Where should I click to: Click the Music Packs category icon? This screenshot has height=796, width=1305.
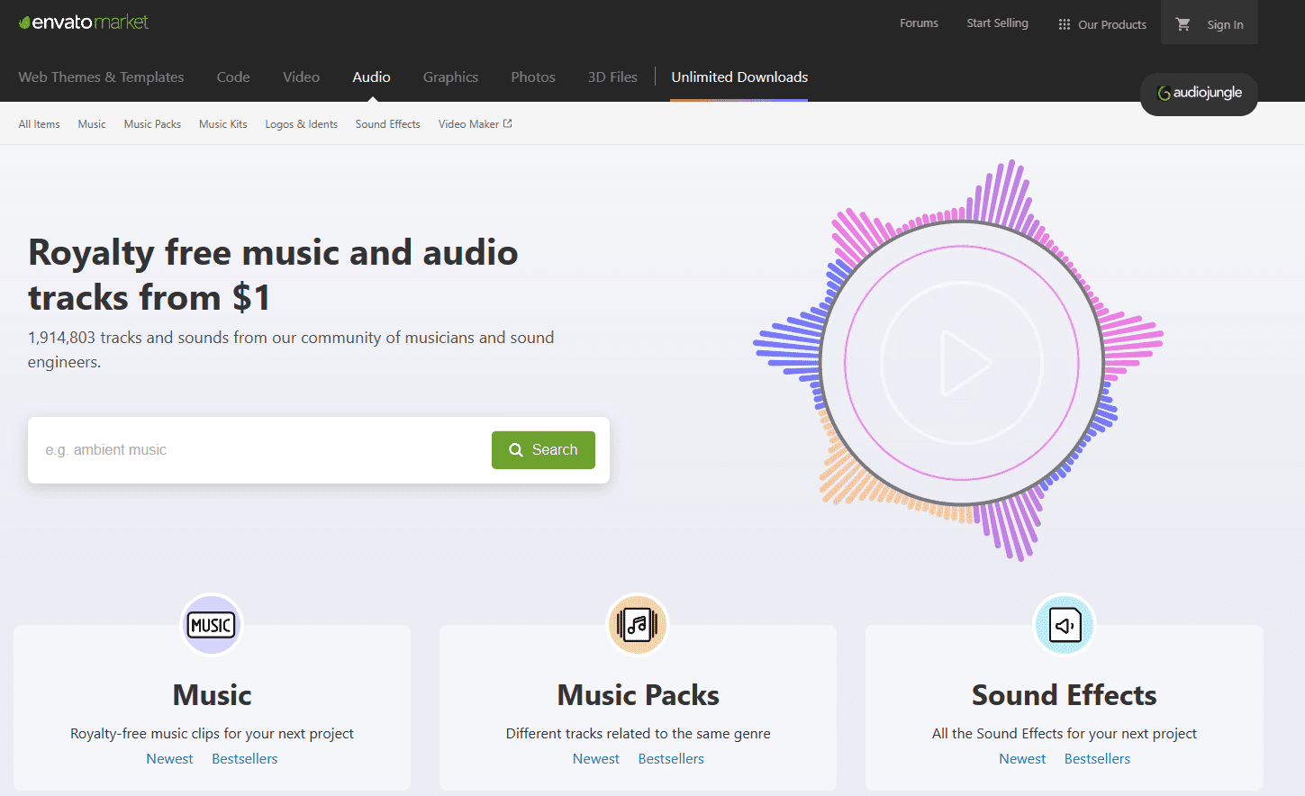tap(638, 624)
